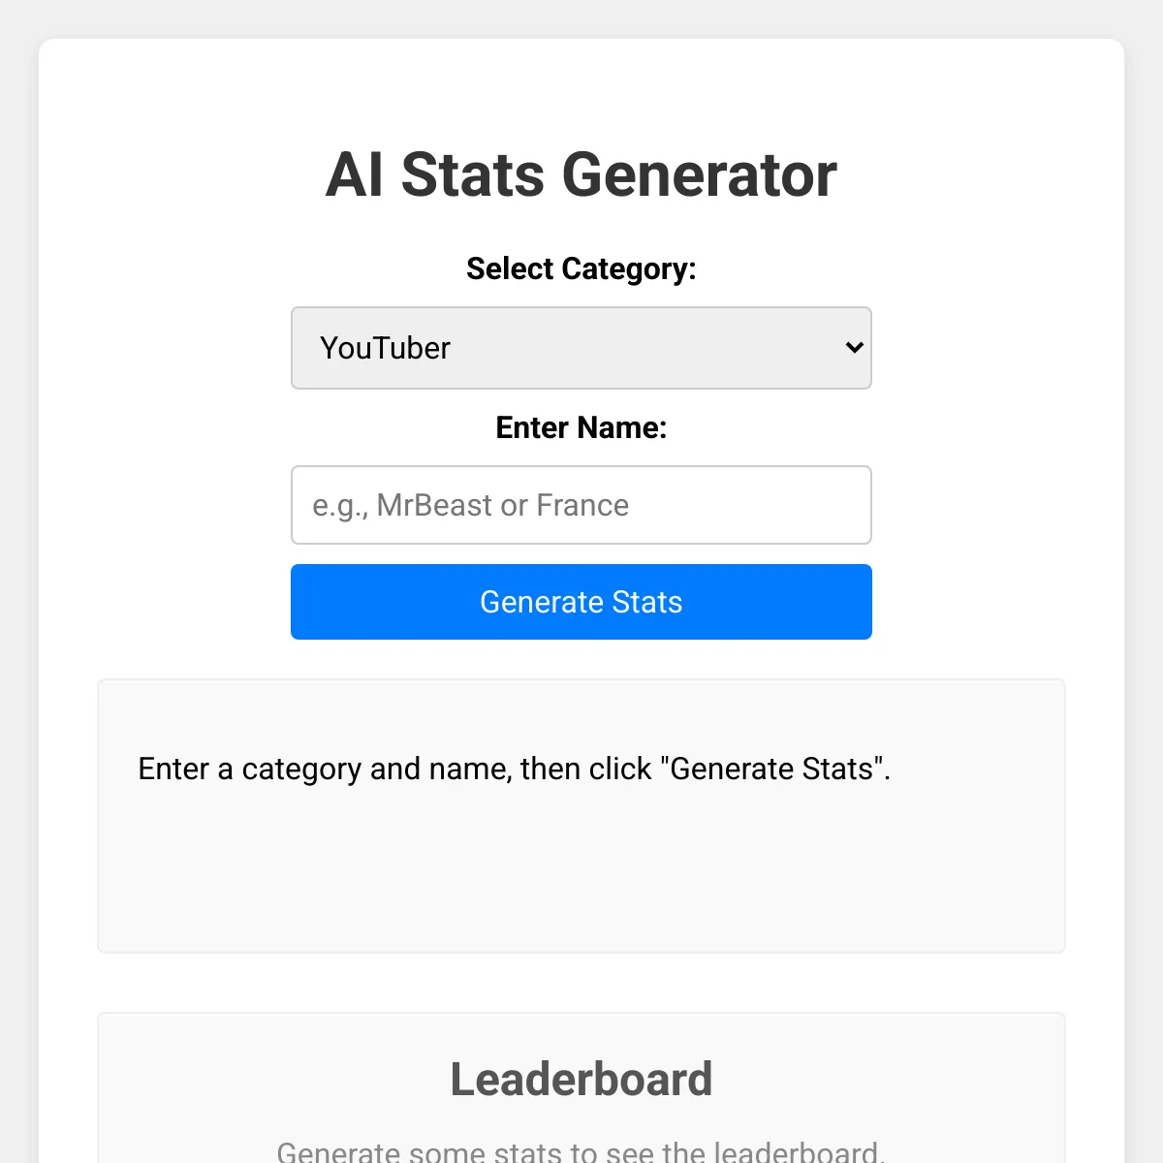
Task: Click the "AI Stats Generator" title
Action: click(581, 175)
